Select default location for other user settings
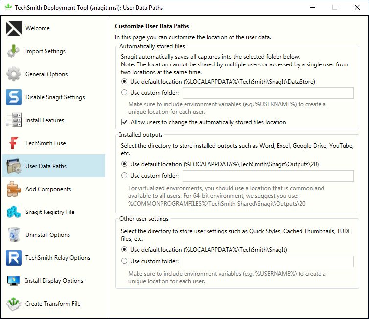 [x=124, y=249]
